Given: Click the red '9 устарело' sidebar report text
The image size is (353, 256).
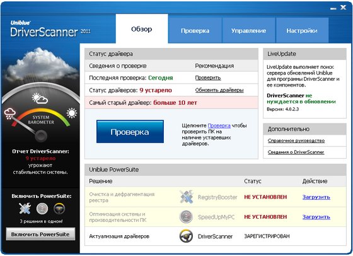Looking at the screenshot, I should [x=40, y=158].
